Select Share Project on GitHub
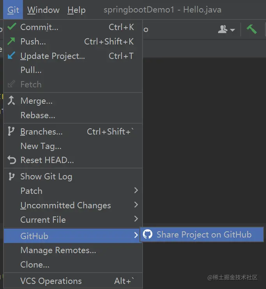Screen dimensions: 266x289 pyautogui.click(x=204, y=234)
